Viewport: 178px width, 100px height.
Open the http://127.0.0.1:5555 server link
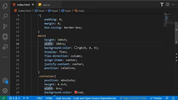click(x=133, y=98)
